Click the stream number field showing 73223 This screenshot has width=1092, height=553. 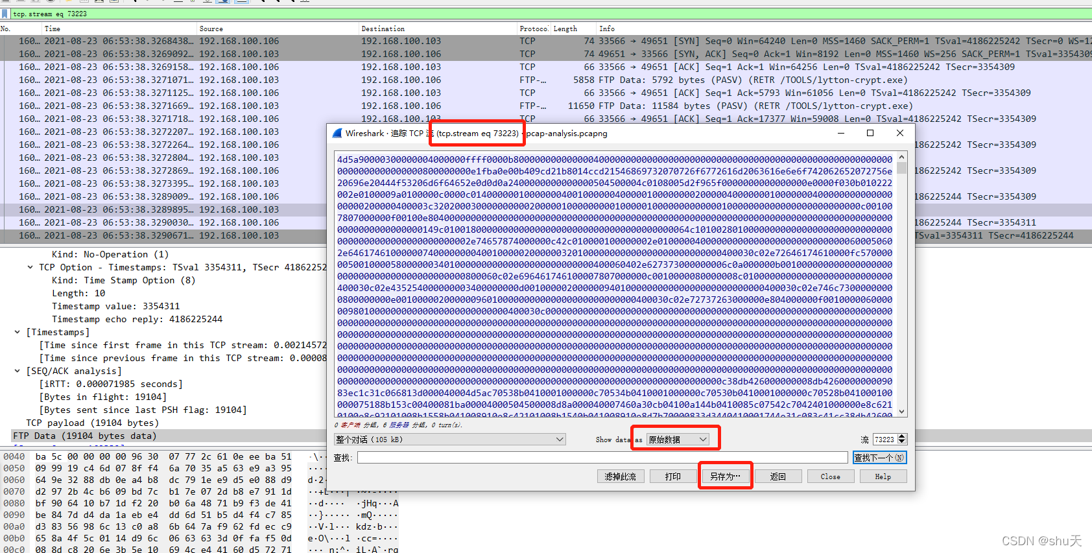point(885,440)
